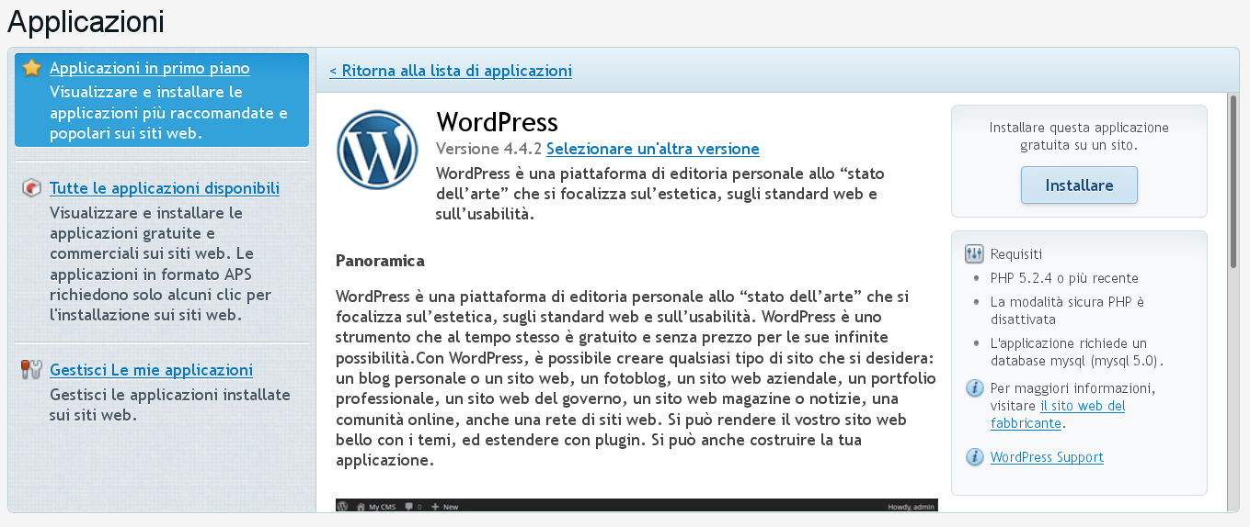Screen dimensions: 1250x527
Task: Click the Applicazioni page title
Action: click(x=86, y=21)
